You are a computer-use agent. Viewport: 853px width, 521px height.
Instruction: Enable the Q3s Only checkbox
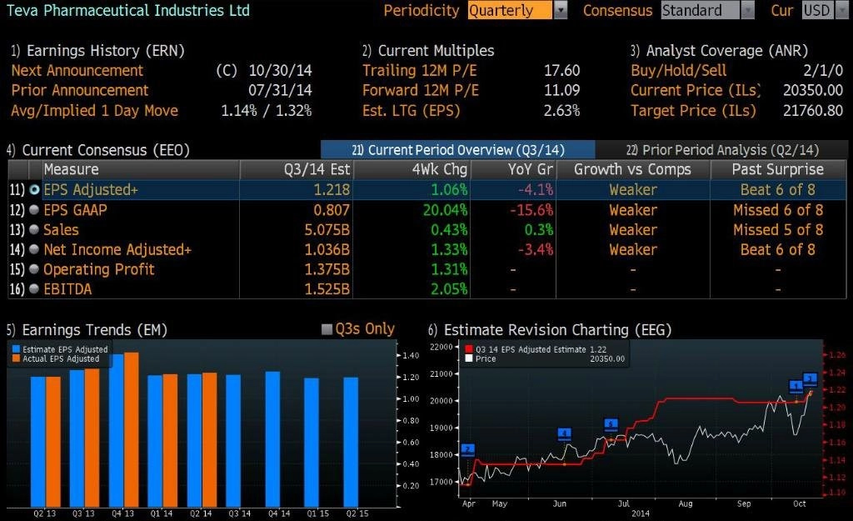pyautogui.click(x=327, y=329)
